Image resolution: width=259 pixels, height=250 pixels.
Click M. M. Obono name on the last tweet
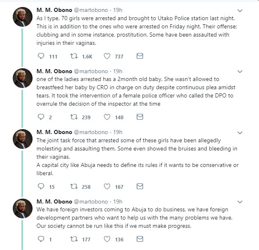coord(54,201)
